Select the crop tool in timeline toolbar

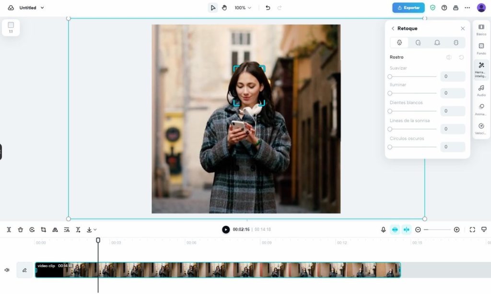coord(44,230)
